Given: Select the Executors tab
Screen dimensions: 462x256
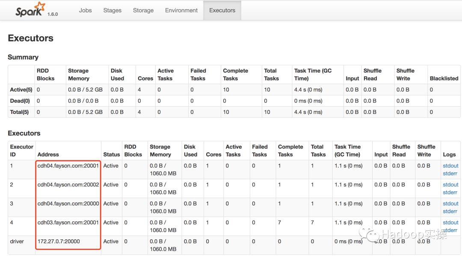Looking at the screenshot, I should tap(222, 10).
